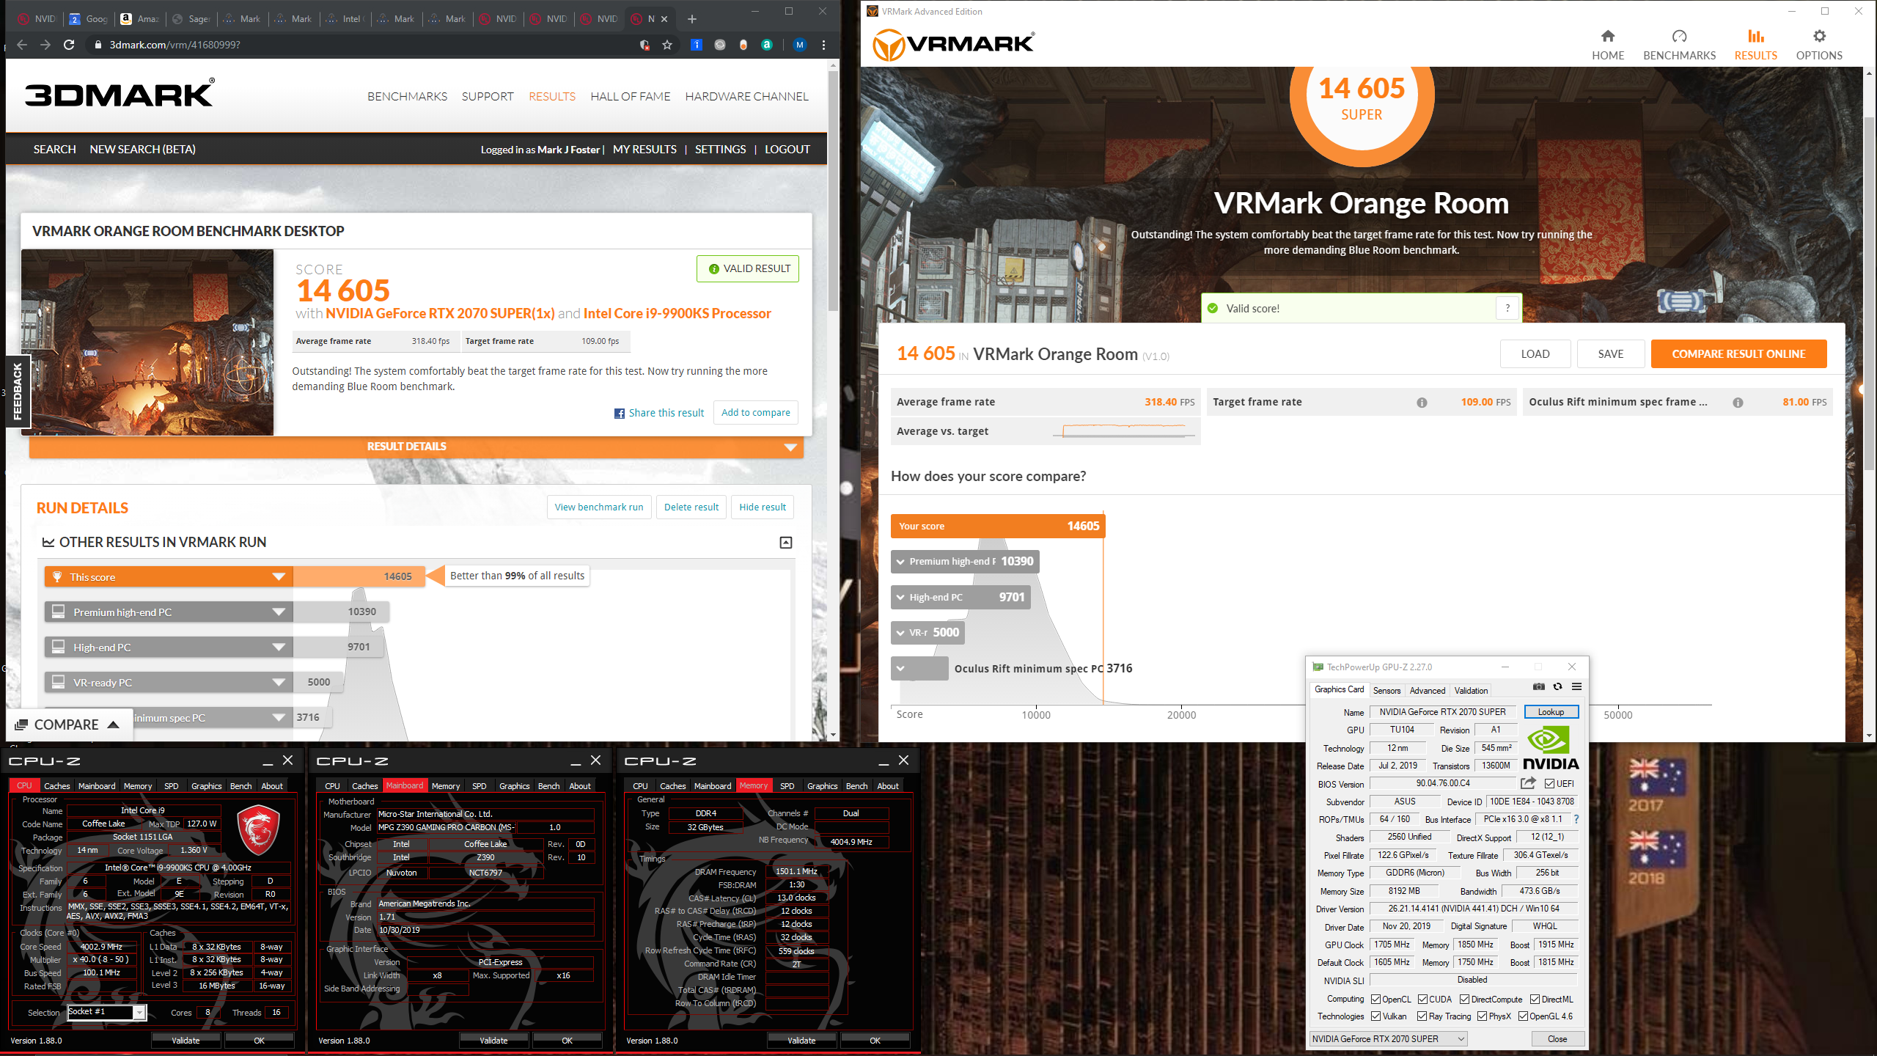Screen dimensions: 1877x1056
Task: Open Chrome three-dot menu
Action: coord(823,45)
